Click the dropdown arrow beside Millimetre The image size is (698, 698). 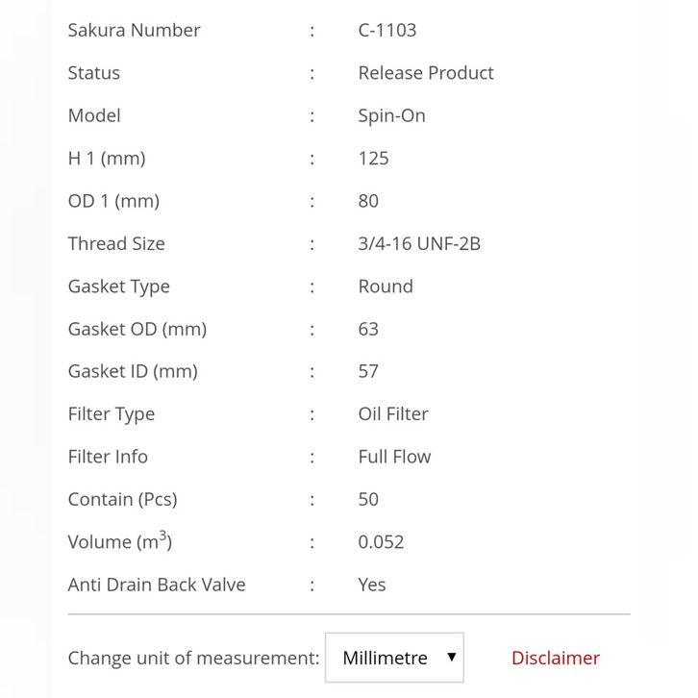coord(451,658)
